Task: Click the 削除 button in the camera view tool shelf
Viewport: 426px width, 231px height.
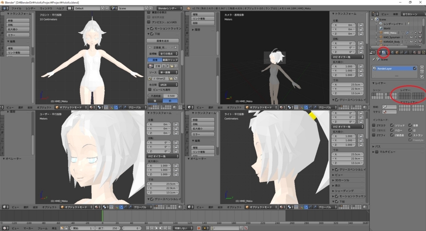Action: tap(203, 23)
